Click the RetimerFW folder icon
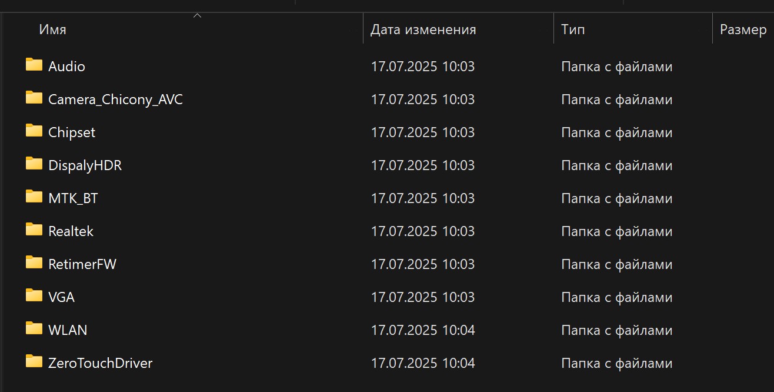Viewport: 774px width, 392px height. click(34, 263)
